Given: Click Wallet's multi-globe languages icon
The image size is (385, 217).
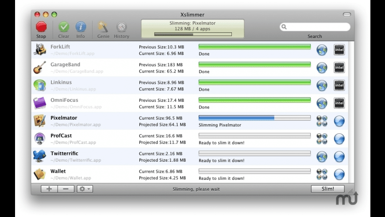Looking at the screenshot, I should [322, 174].
